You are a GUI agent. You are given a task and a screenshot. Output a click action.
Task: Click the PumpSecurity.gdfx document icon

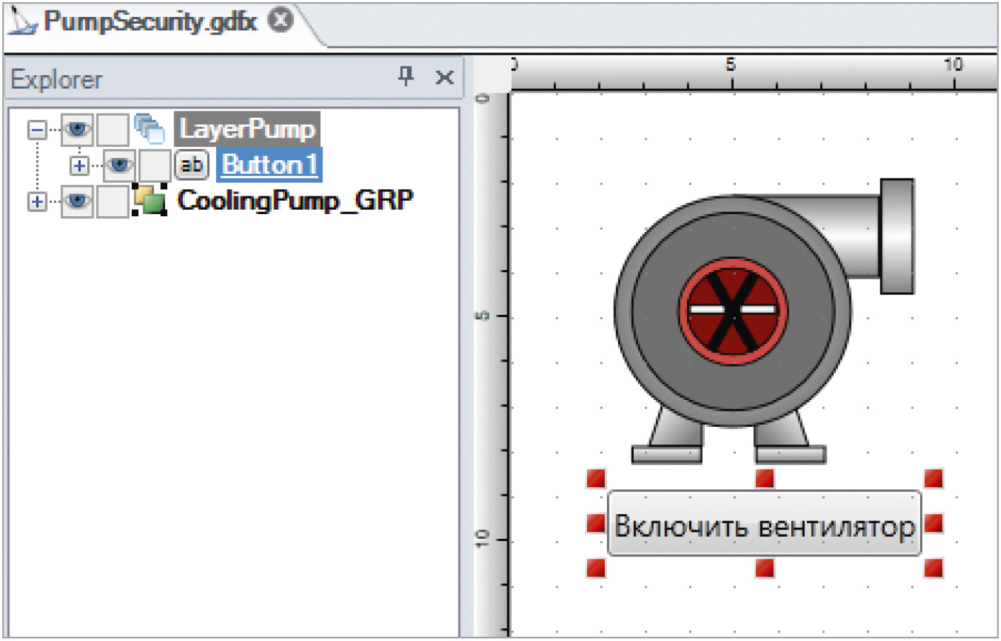pyautogui.click(x=22, y=21)
